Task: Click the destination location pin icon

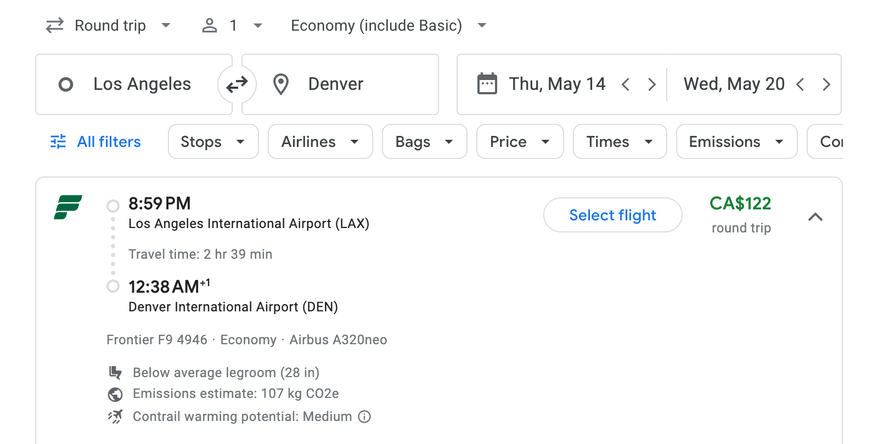Action: click(281, 84)
